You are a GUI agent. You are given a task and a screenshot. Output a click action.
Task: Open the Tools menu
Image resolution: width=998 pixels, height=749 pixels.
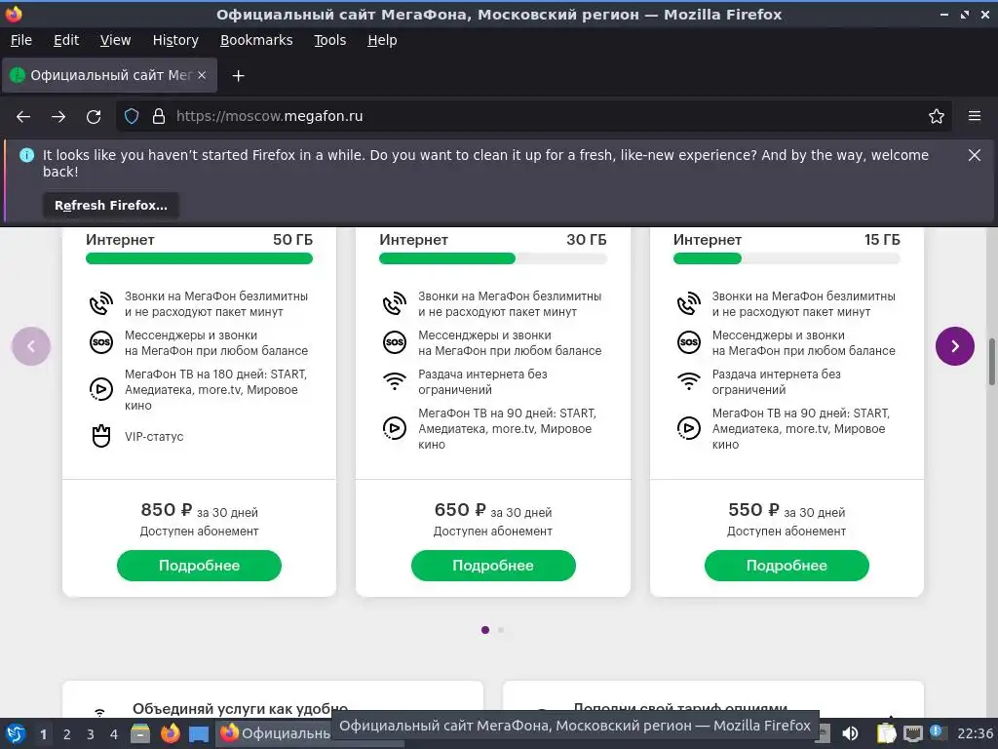point(329,40)
